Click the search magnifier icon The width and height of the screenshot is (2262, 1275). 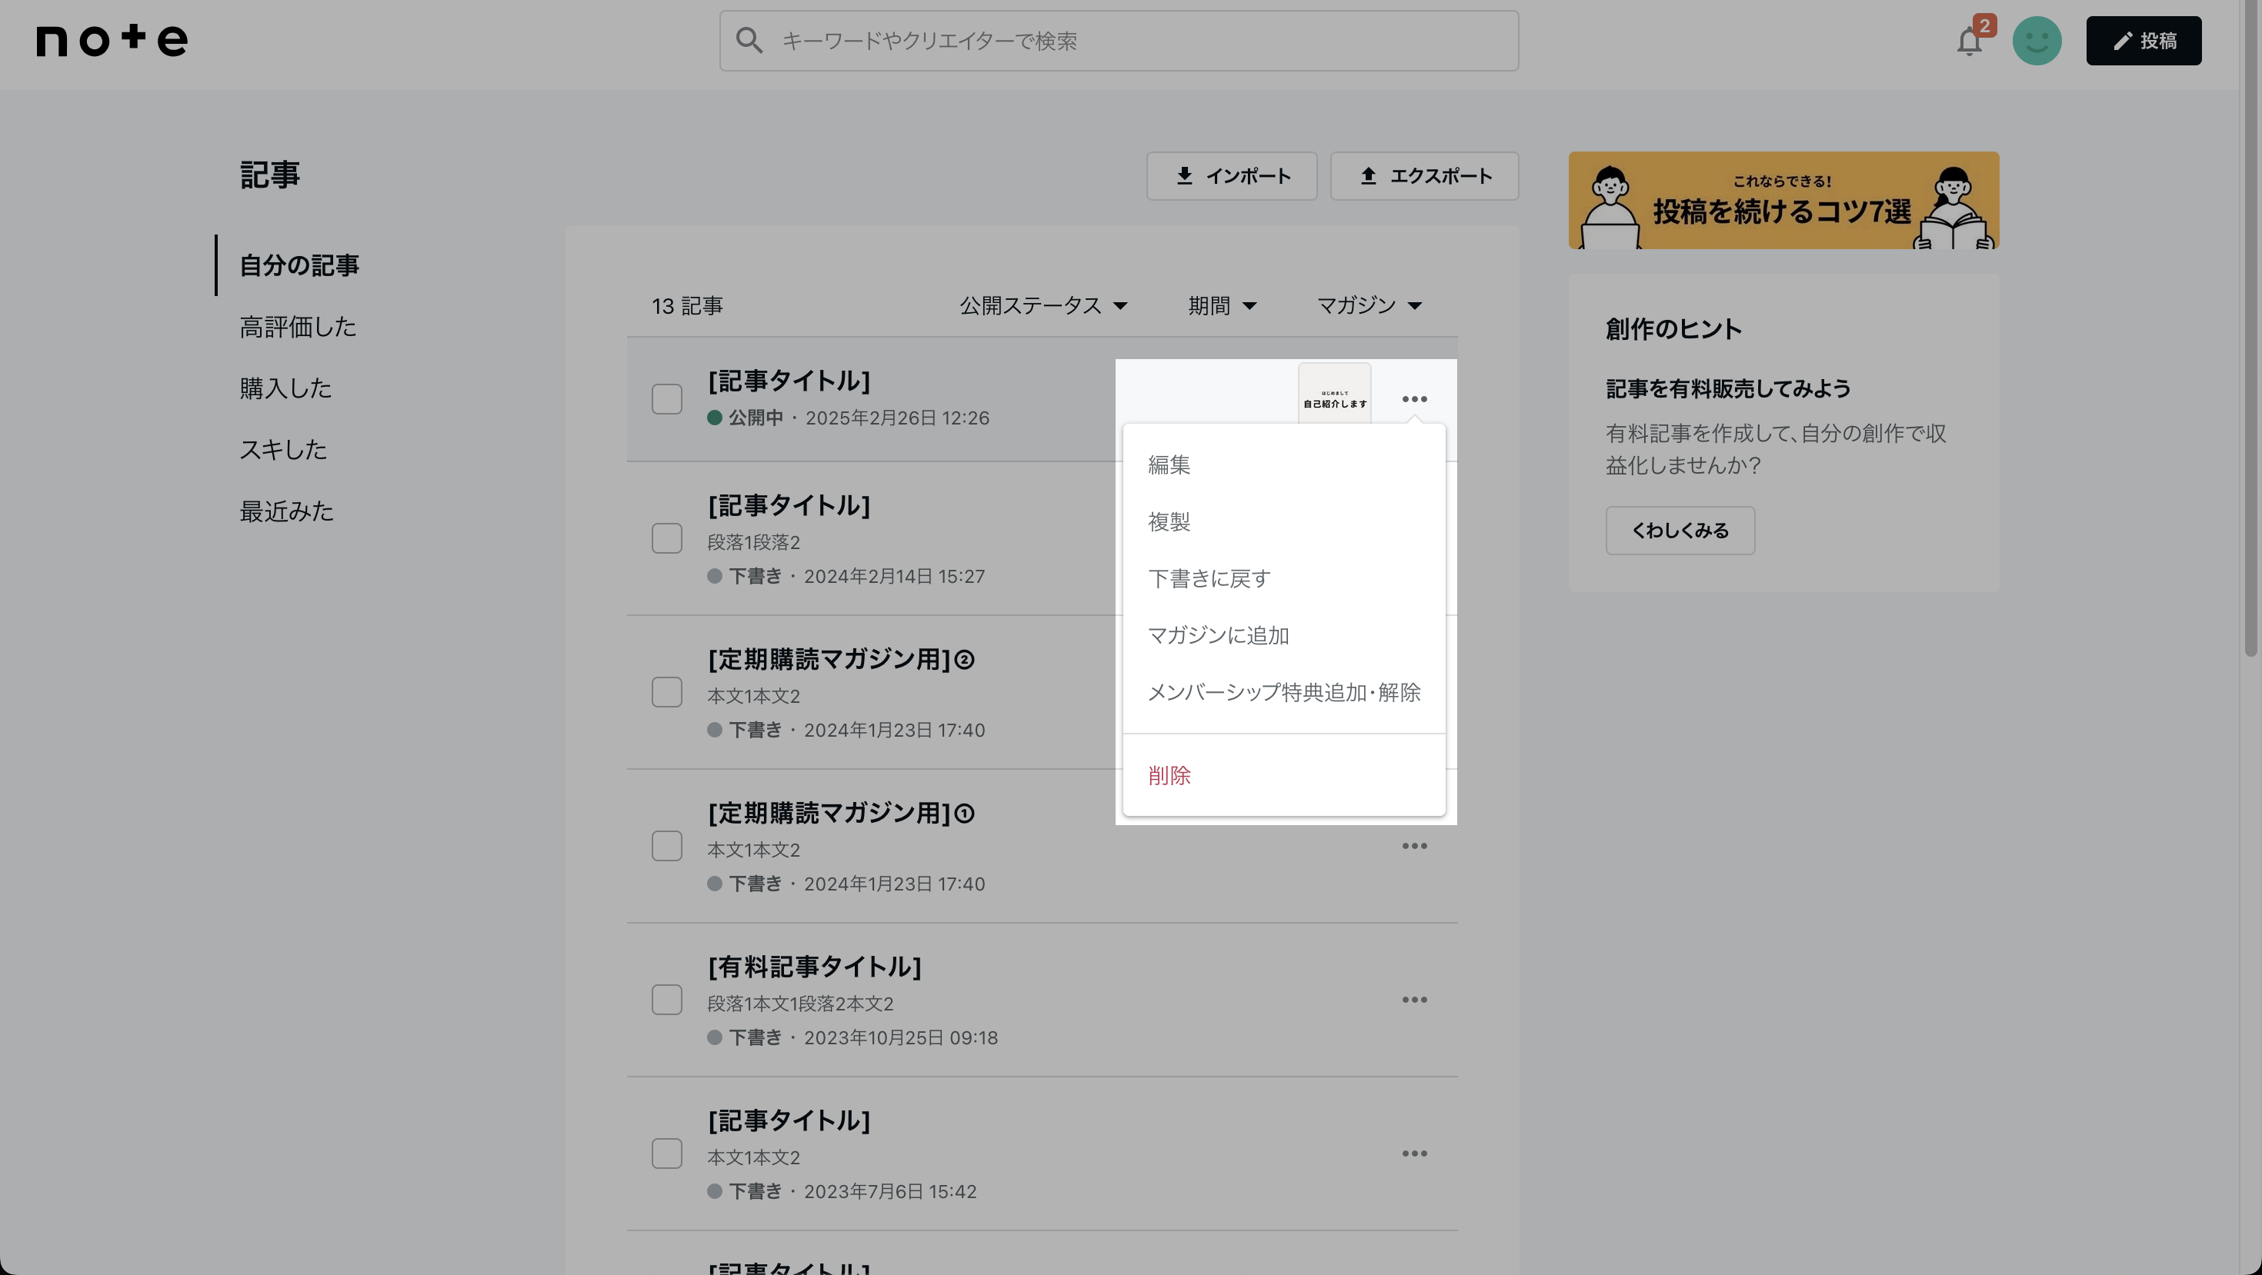click(x=749, y=40)
